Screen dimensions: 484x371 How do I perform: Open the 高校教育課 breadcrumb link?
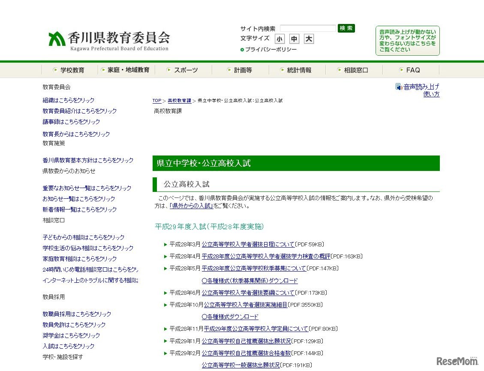(179, 101)
